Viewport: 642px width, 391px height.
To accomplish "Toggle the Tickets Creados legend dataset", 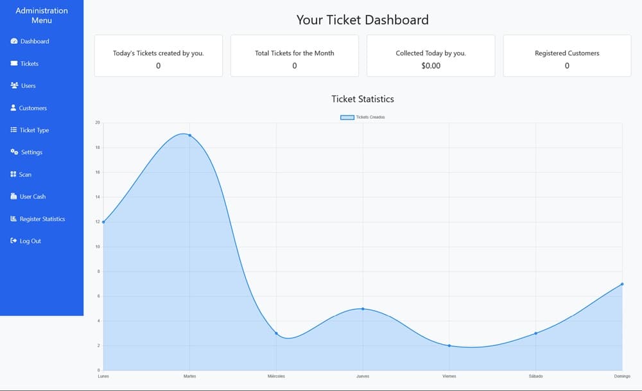I will (363, 117).
